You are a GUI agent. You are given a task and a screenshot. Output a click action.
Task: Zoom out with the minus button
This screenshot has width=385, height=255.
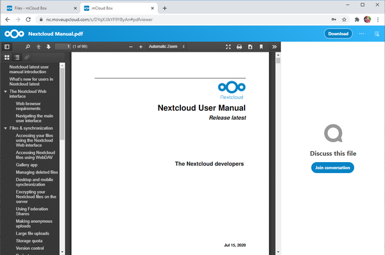(131, 47)
